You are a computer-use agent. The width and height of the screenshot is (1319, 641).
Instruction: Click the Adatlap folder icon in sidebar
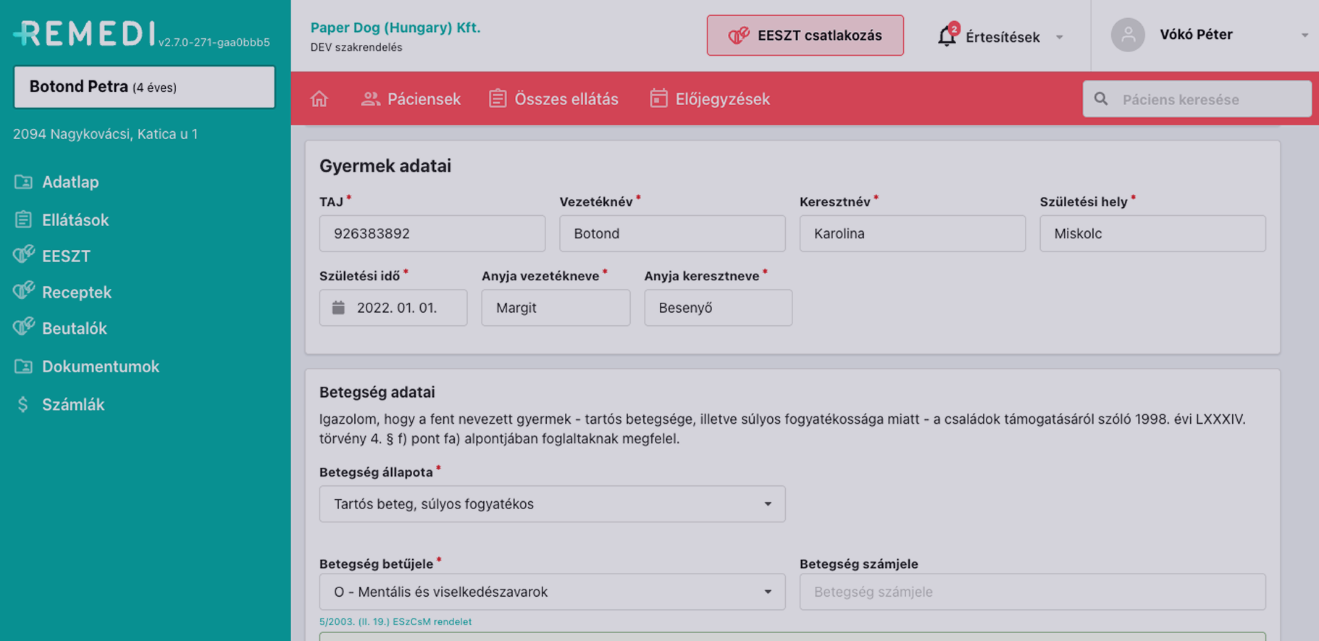click(23, 182)
